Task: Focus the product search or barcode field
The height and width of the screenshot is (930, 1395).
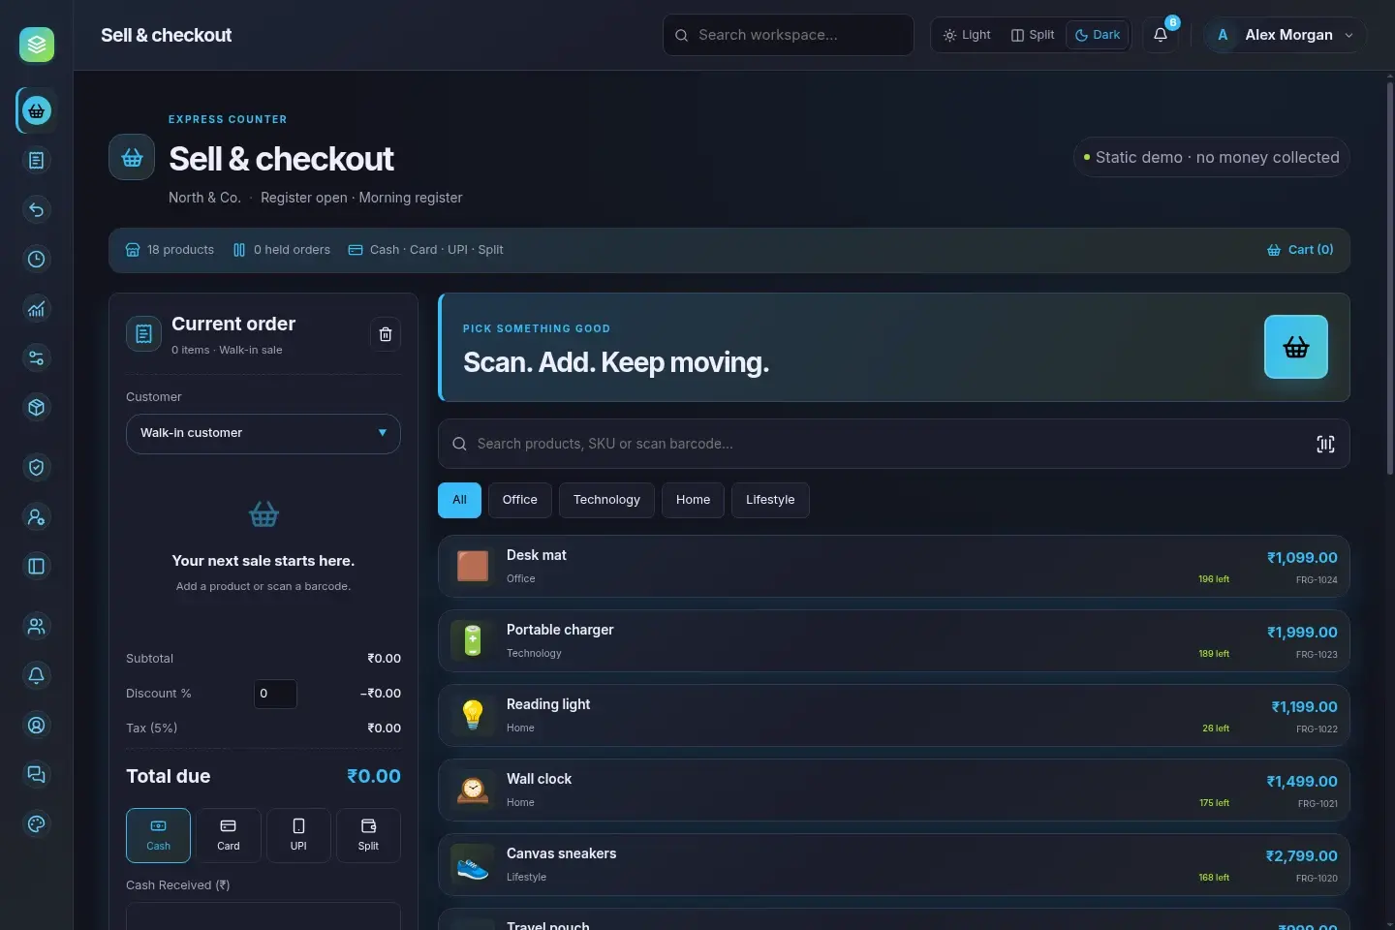Action: point(894,444)
